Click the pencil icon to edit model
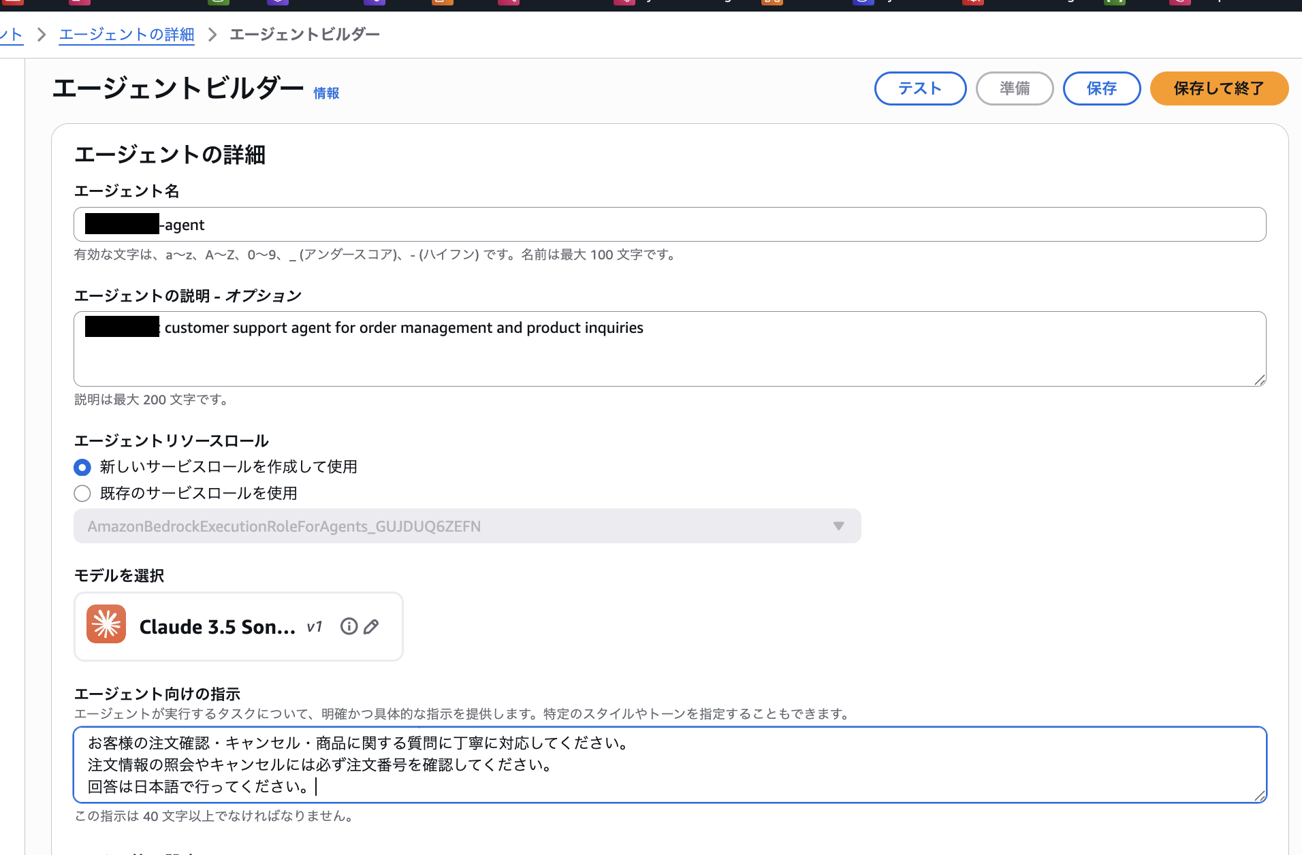This screenshot has height=855, width=1302. tap(371, 627)
